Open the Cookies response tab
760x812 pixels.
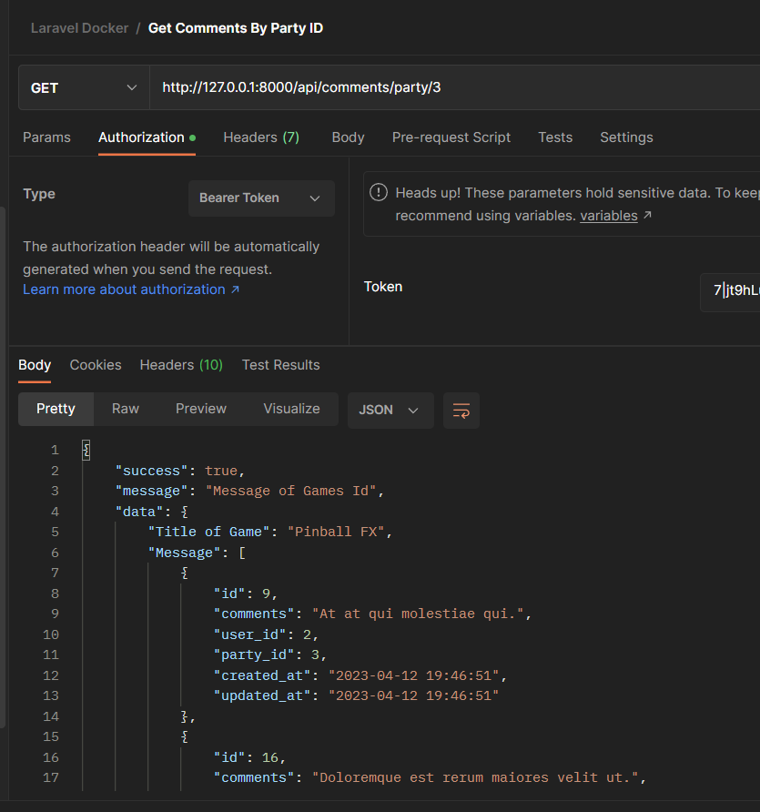tap(95, 364)
